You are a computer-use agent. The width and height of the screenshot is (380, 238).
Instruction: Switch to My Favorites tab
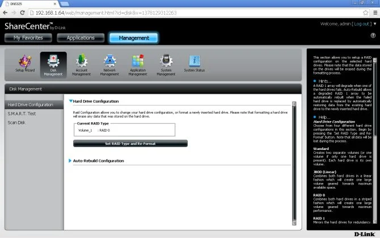pos(28,38)
